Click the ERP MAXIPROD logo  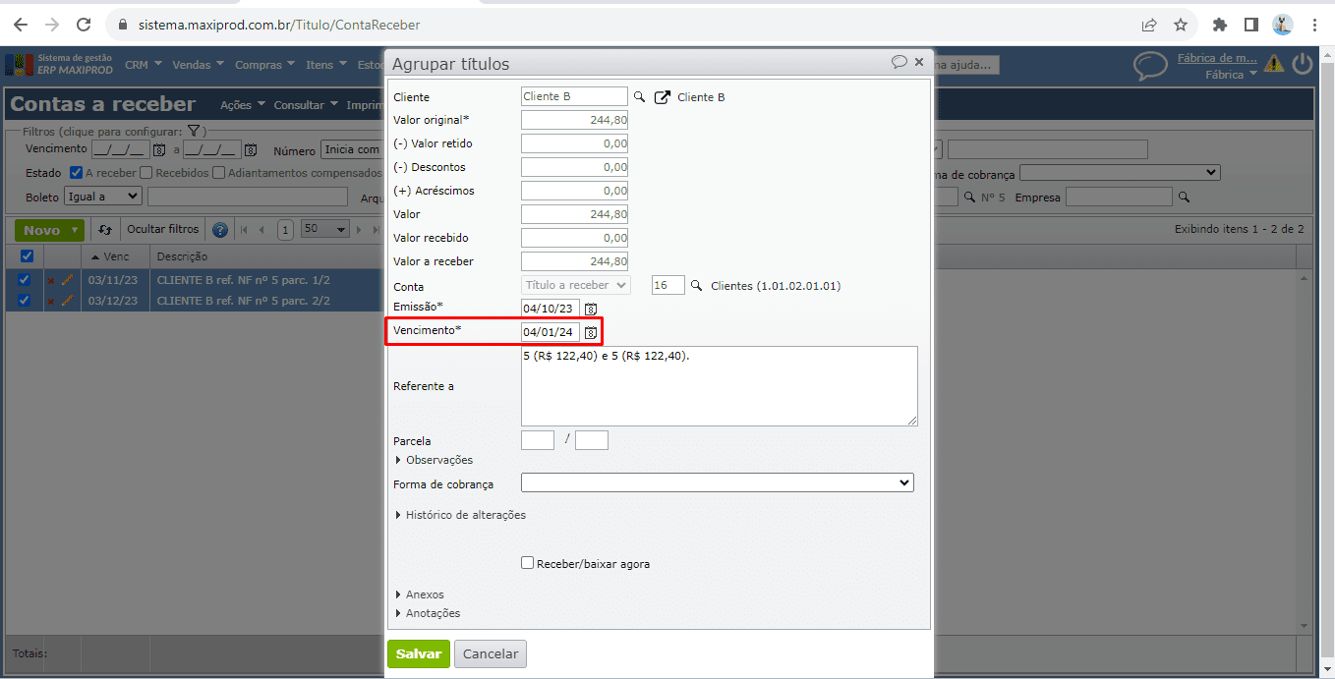tap(60, 65)
